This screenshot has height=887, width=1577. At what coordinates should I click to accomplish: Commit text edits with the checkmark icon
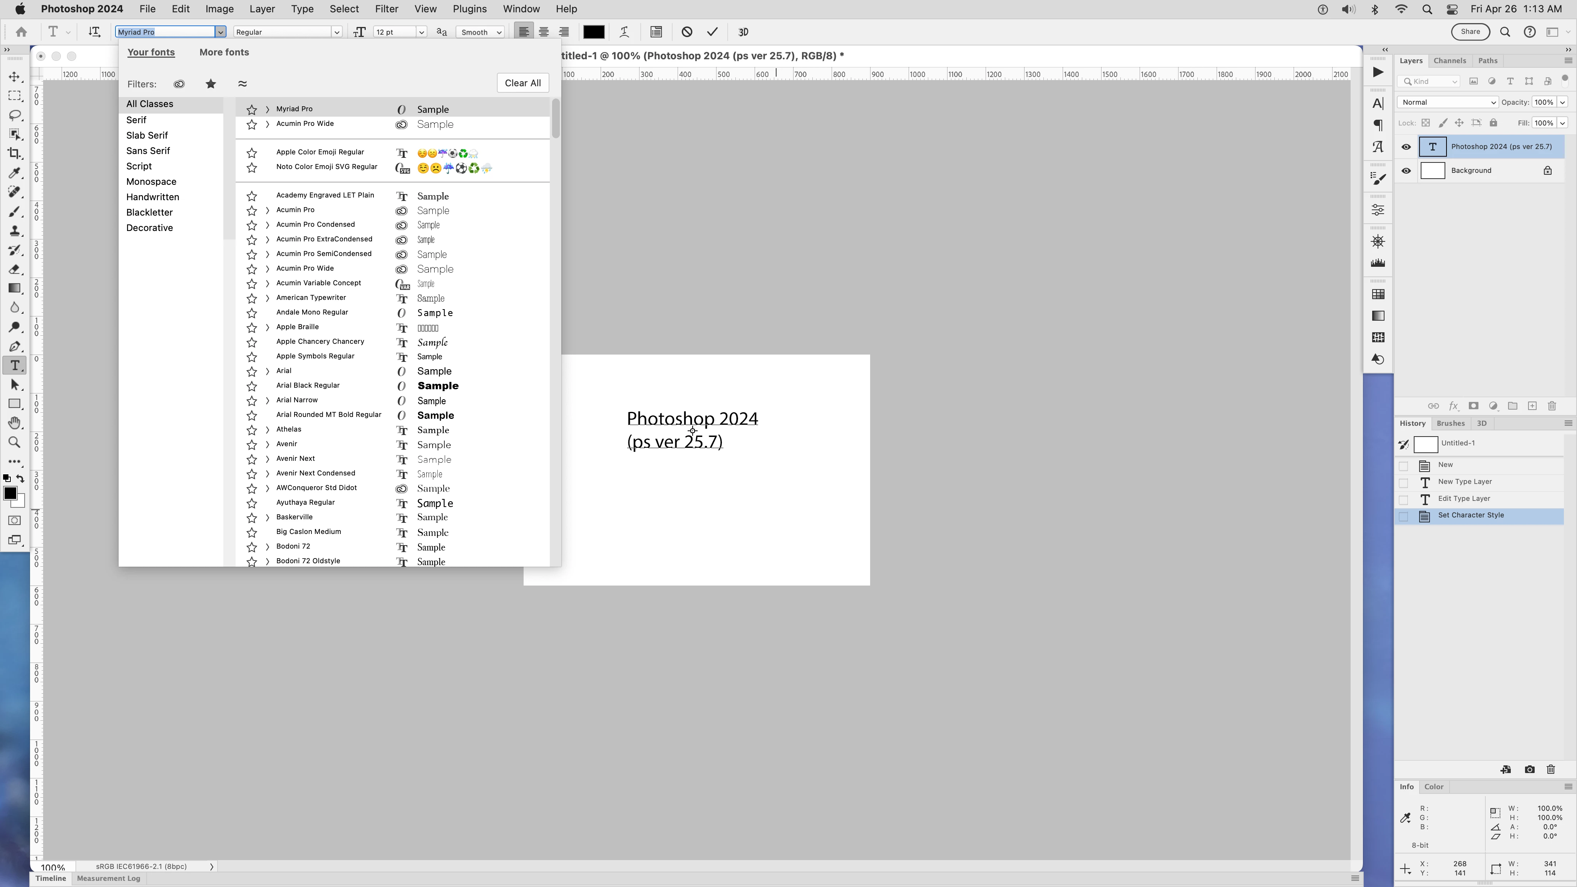pyautogui.click(x=712, y=32)
